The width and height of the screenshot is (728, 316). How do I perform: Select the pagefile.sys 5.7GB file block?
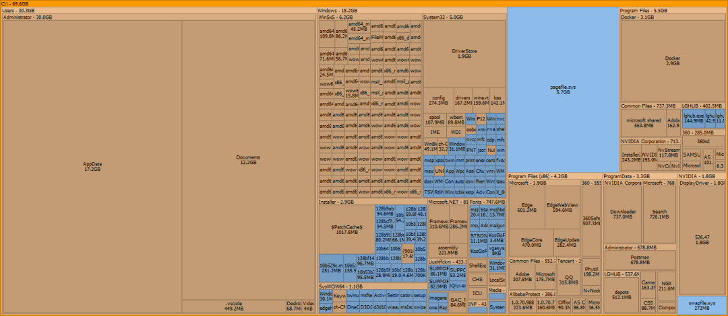tap(563, 90)
